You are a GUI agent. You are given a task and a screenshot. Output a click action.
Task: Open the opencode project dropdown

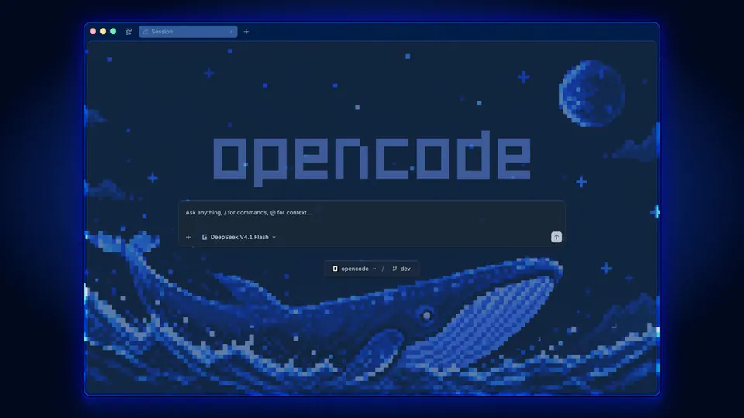coord(354,269)
